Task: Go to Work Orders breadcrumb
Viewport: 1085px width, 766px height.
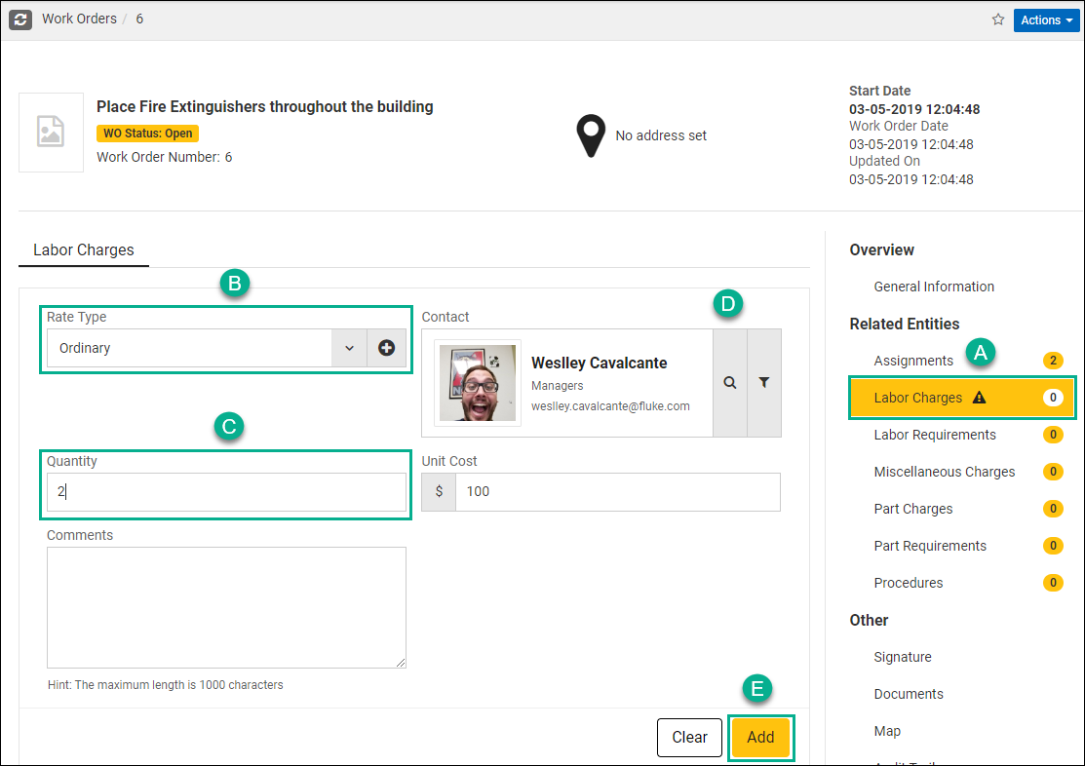Action: click(x=80, y=19)
